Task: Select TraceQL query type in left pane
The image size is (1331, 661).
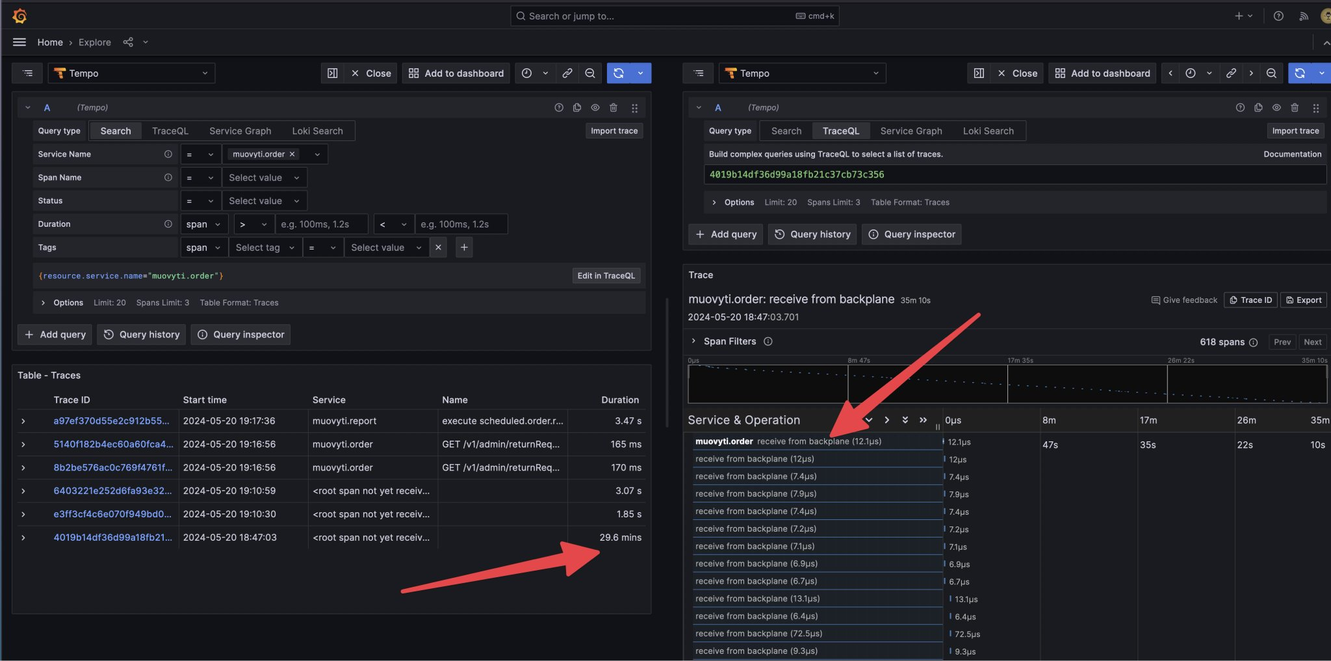Action: point(170,131)
